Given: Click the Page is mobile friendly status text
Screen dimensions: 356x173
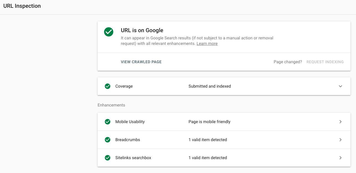Looking at the screenshot, I should pyautogui.click(x=209, y=122).
